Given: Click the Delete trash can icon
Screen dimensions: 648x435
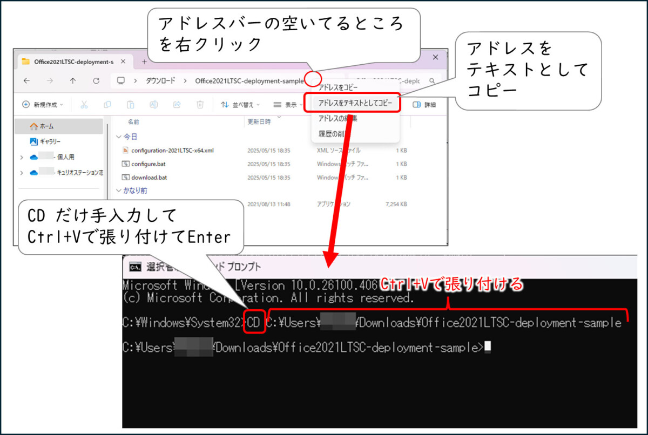Looking at the screenshot, I should [200, 105].
